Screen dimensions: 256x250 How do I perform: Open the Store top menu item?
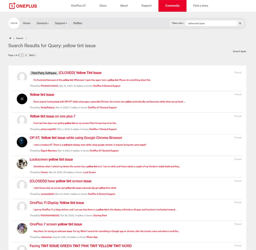pyautogui.click(x=103, y=6)
